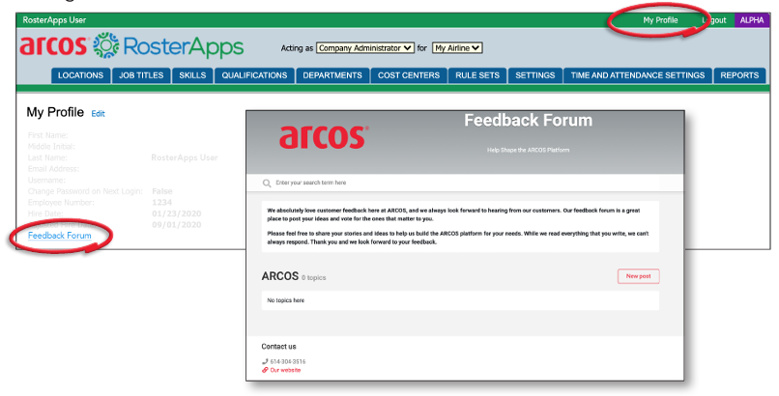Viewport: 779px width, 396px height.
Task: Select the ARCOS forum heading
Action: (280, 276)
